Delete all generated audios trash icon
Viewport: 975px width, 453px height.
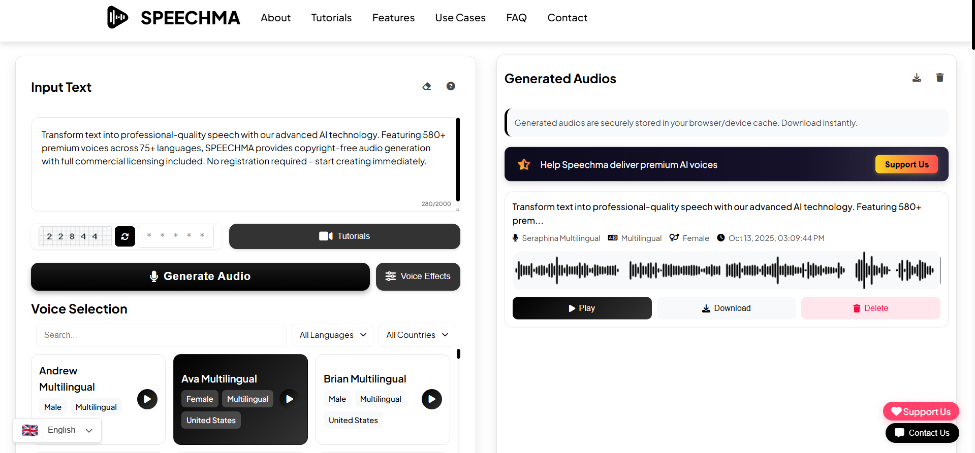pyautogui.click(x=940, y=78)
